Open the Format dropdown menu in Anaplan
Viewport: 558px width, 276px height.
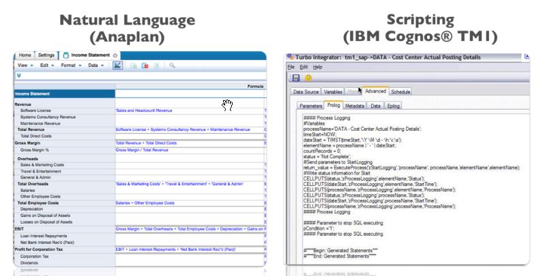(71, 65)
